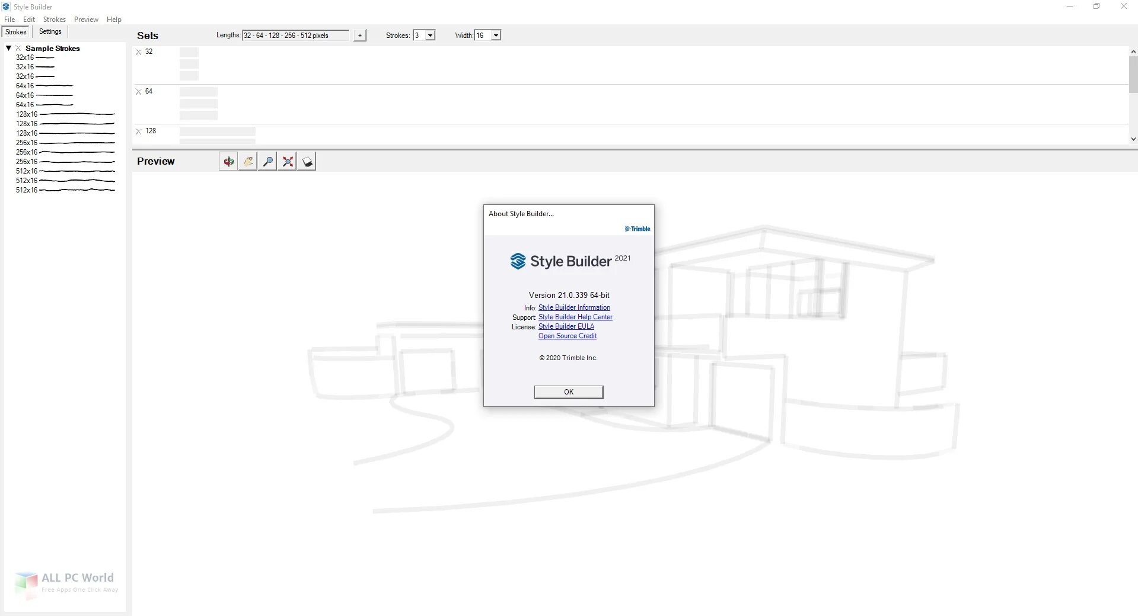Select the Pan hand tool
The width and height of the screenshot is (1138, 616).
(x=248, y=161)
